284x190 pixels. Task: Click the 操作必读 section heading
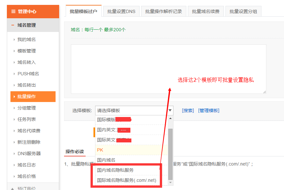point(75,152)
